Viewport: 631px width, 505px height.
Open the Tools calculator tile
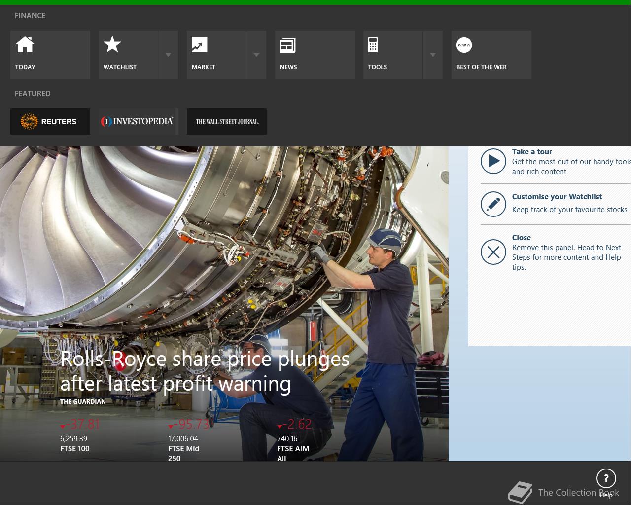pos(393,55)
